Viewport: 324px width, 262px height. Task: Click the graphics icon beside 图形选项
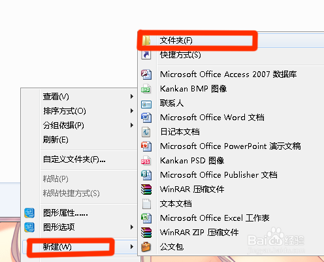[29, 227]
